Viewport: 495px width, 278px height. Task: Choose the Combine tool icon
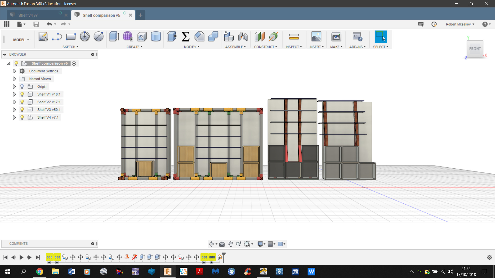213,37
